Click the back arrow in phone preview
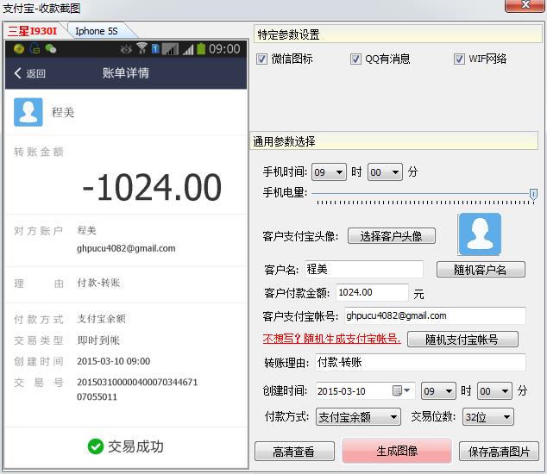The height and width of the screenshot is (474, 547). pos(18,73)
